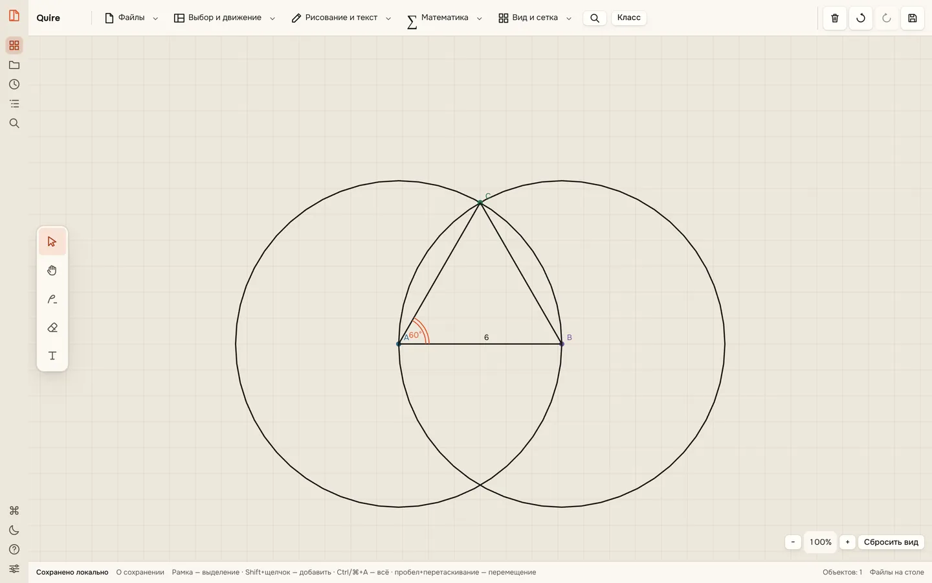Click the Сбросить вид button
Screen dimensions: 932x583
point(891,542)
